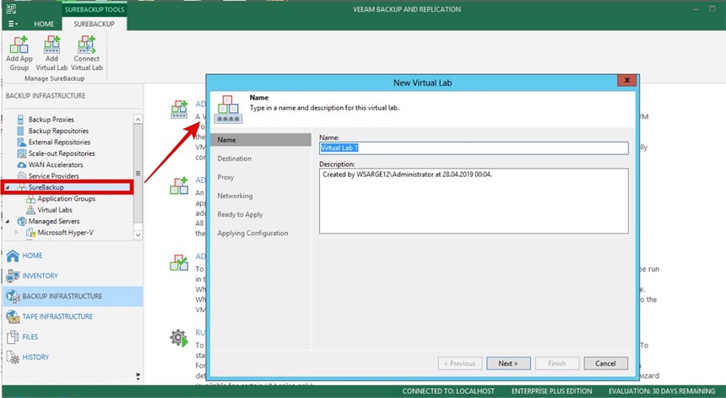Click the Backup Proxies icon
The image size is (726, 398).
21,119
